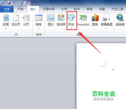The image size is (126, 109).
Task: Redo the action with the repeat icon
Action: coord(22,3)
